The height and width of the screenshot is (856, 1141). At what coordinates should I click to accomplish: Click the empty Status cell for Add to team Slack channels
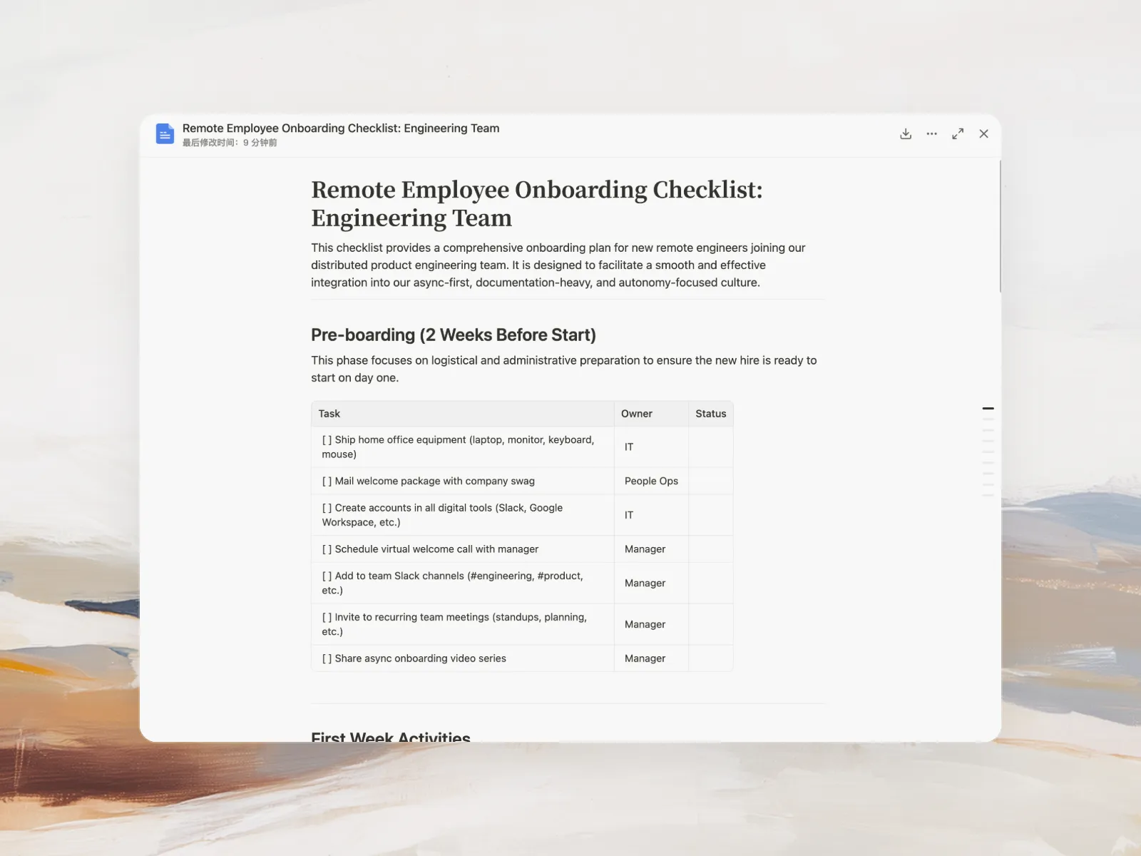tap(710, 584)
